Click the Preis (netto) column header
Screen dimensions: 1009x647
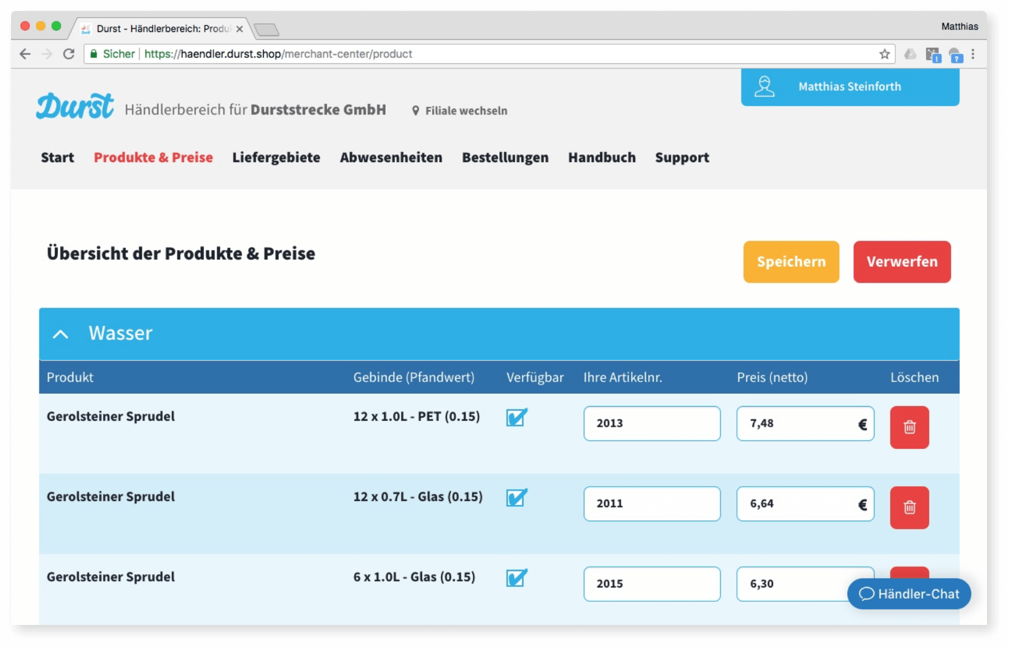(x=772, y=378)
